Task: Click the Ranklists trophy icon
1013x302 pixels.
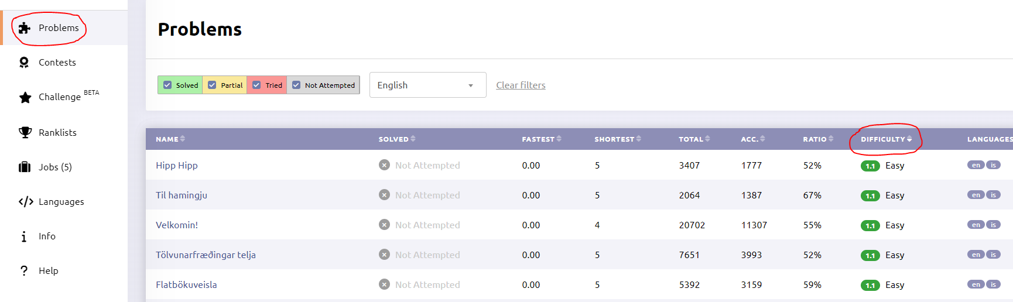Action: click(25, 132)
